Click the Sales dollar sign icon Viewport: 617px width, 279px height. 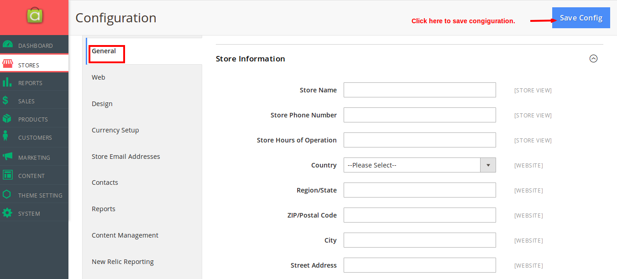pos(5,100)
